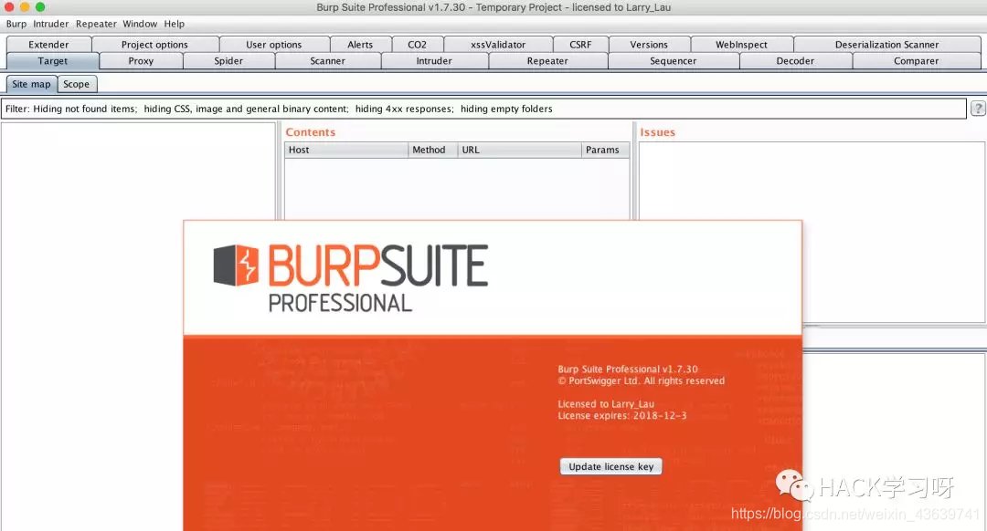Image resolution: width=987 pixels, height=531 pixels.
Task: Click the red close window button
Action: point(9,7)
